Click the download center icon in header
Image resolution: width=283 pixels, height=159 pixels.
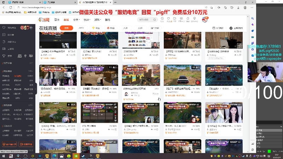tap(181, 18)
